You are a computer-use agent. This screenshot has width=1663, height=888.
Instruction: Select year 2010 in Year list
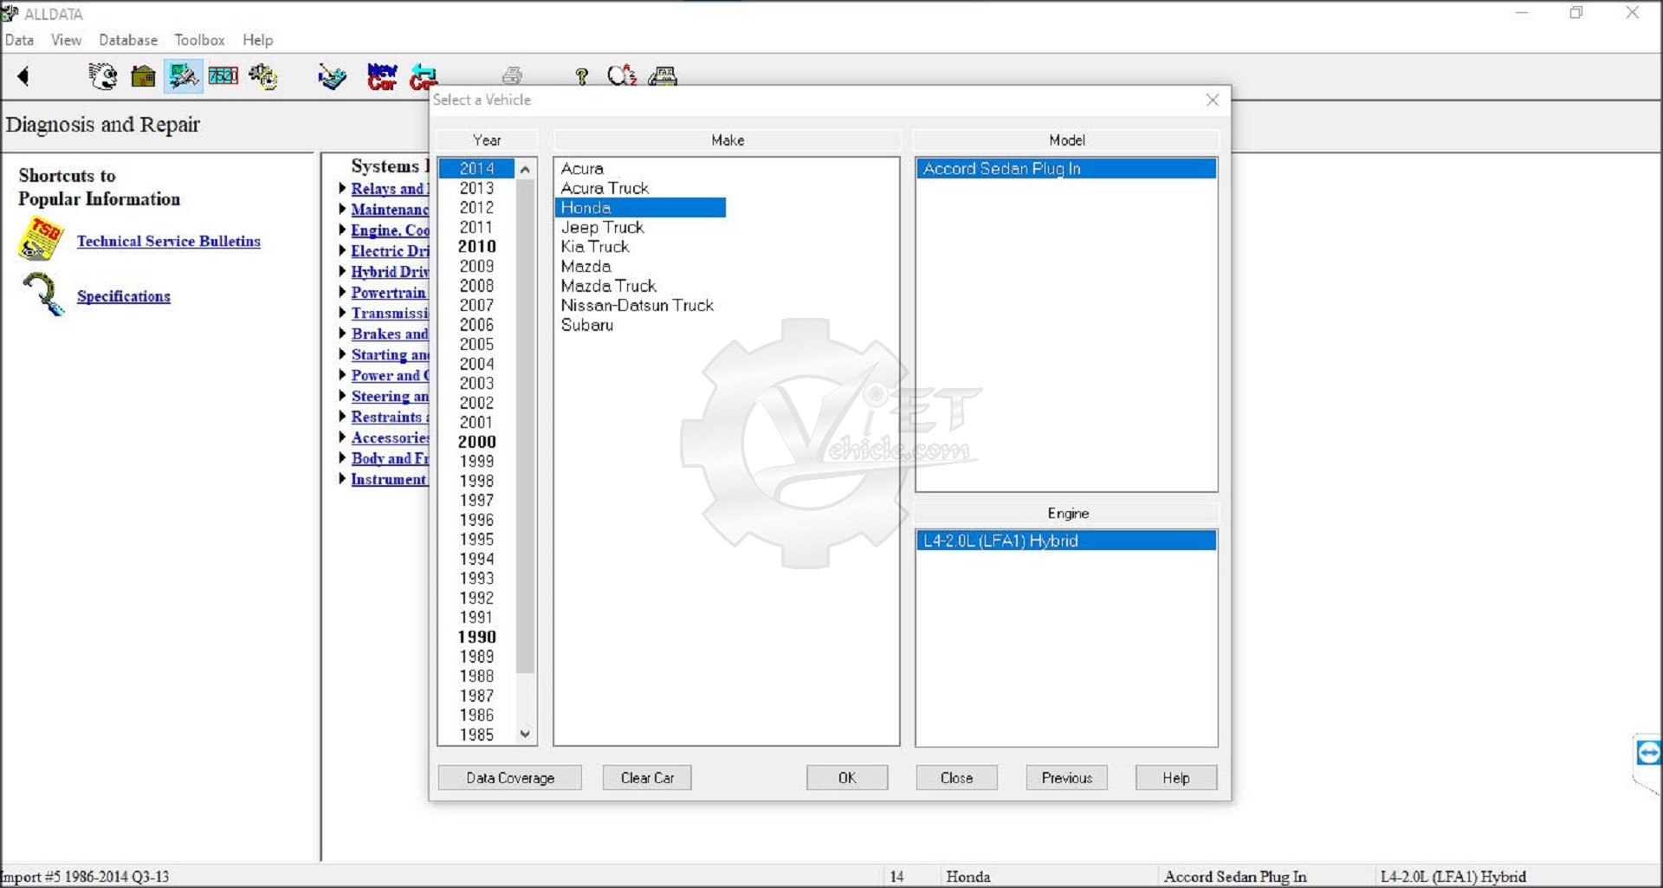476,247
